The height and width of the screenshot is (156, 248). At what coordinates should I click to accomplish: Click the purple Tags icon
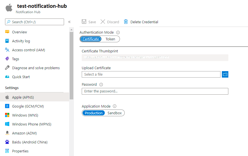point(7,59)
